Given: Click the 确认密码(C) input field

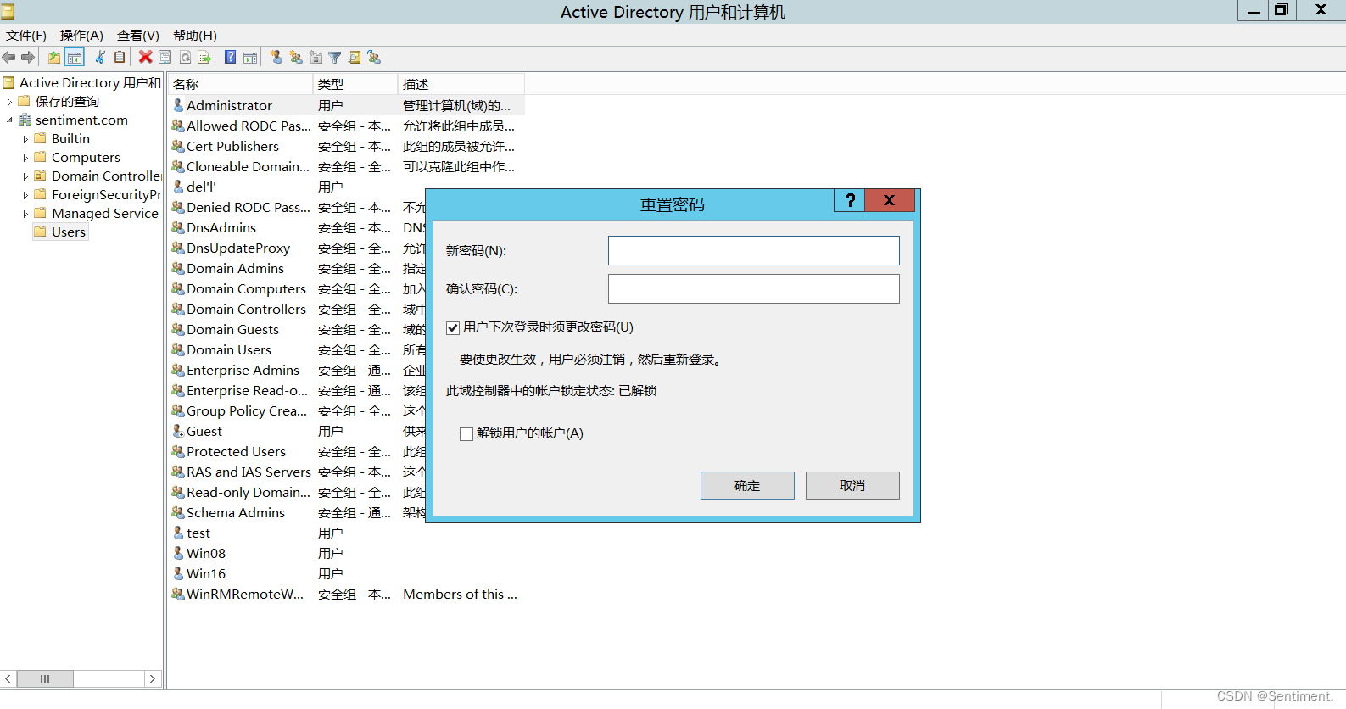Looking at the screenshot, I should (754, 288).
